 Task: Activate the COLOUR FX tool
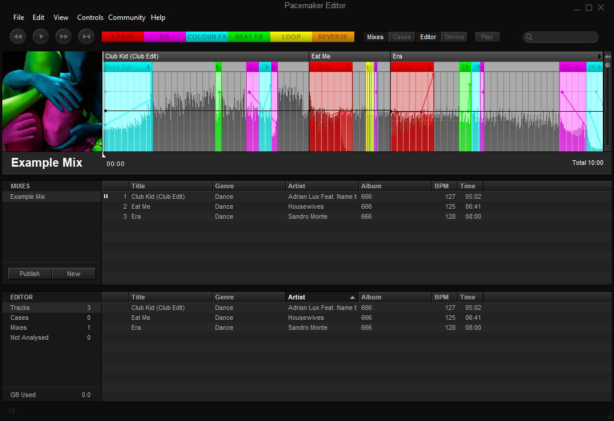206,36
